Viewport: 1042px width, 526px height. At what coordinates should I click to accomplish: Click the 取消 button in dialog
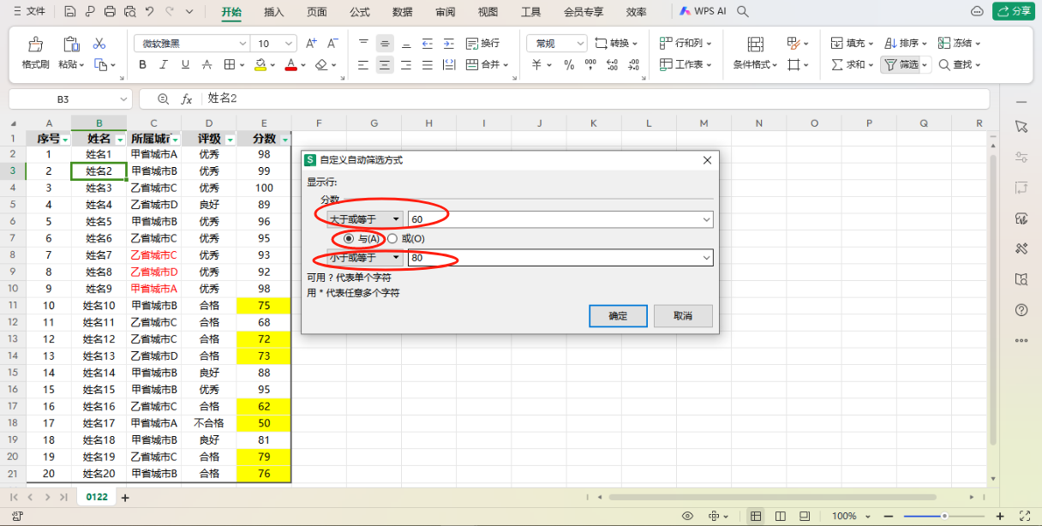point(683,315)
